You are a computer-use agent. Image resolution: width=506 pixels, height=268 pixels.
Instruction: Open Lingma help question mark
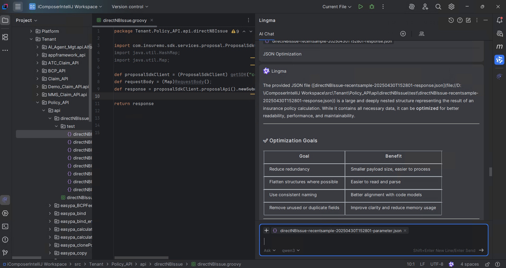(x=460, y=20)
